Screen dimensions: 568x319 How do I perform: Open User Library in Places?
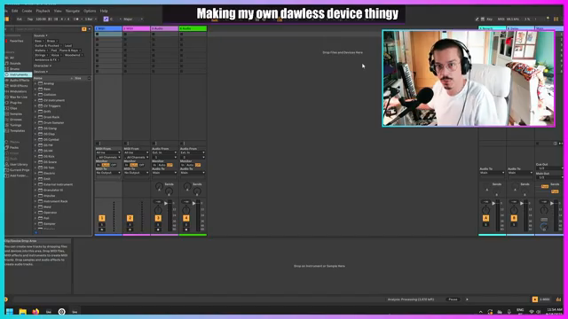coord(19,164)
